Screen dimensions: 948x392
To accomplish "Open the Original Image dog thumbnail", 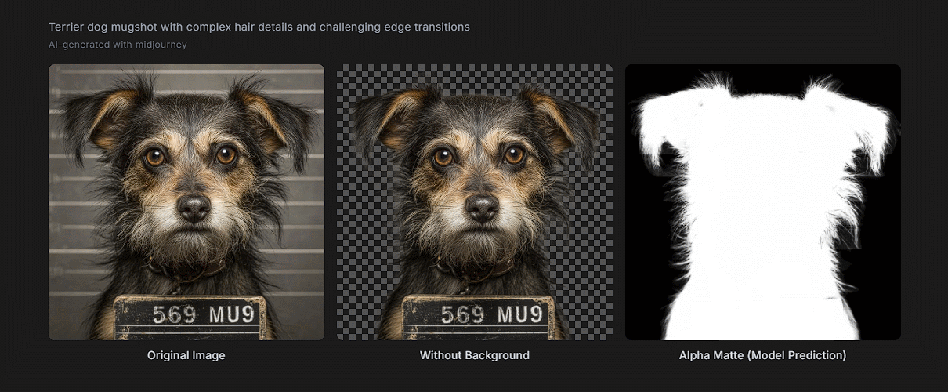I will point(186,202).
